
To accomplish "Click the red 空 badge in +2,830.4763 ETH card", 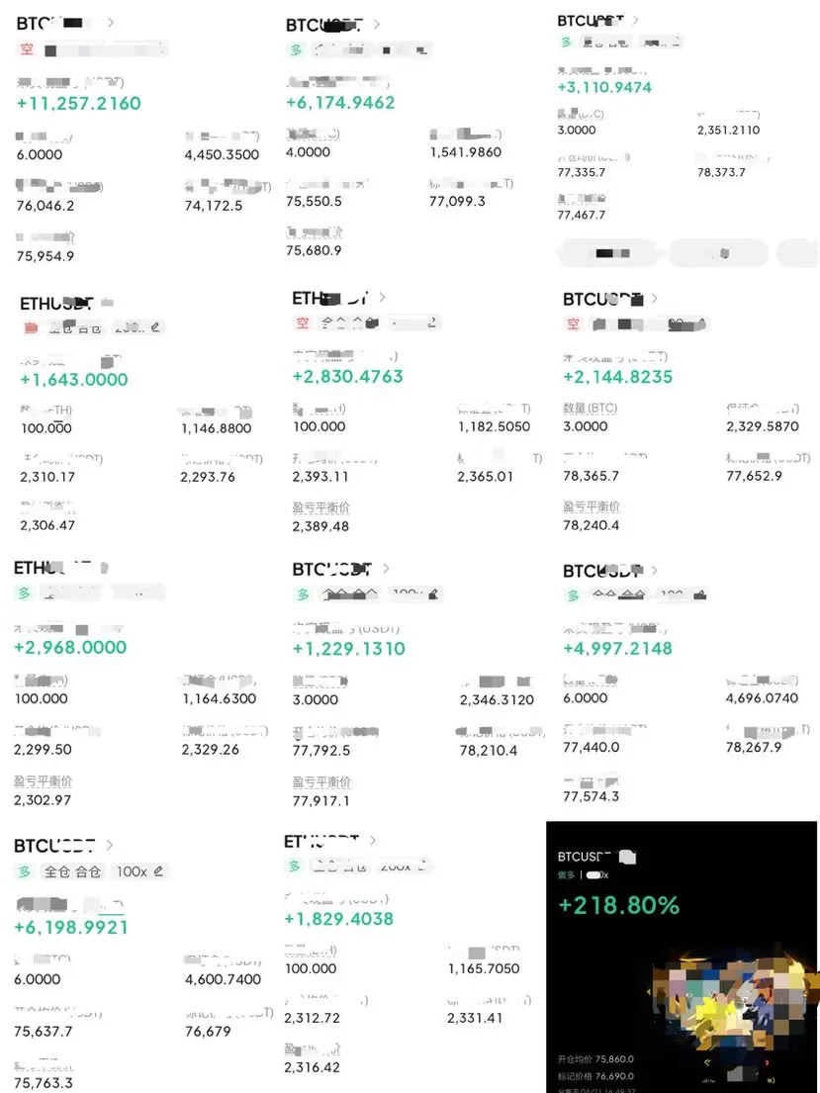I will 302,322.
